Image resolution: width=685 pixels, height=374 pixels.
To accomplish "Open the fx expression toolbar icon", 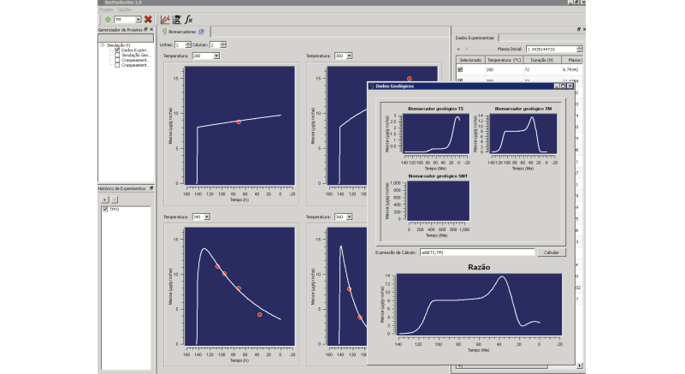I will (189, 19).
